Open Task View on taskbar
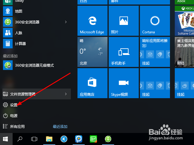The image size is (194, 145). (34, 139)
